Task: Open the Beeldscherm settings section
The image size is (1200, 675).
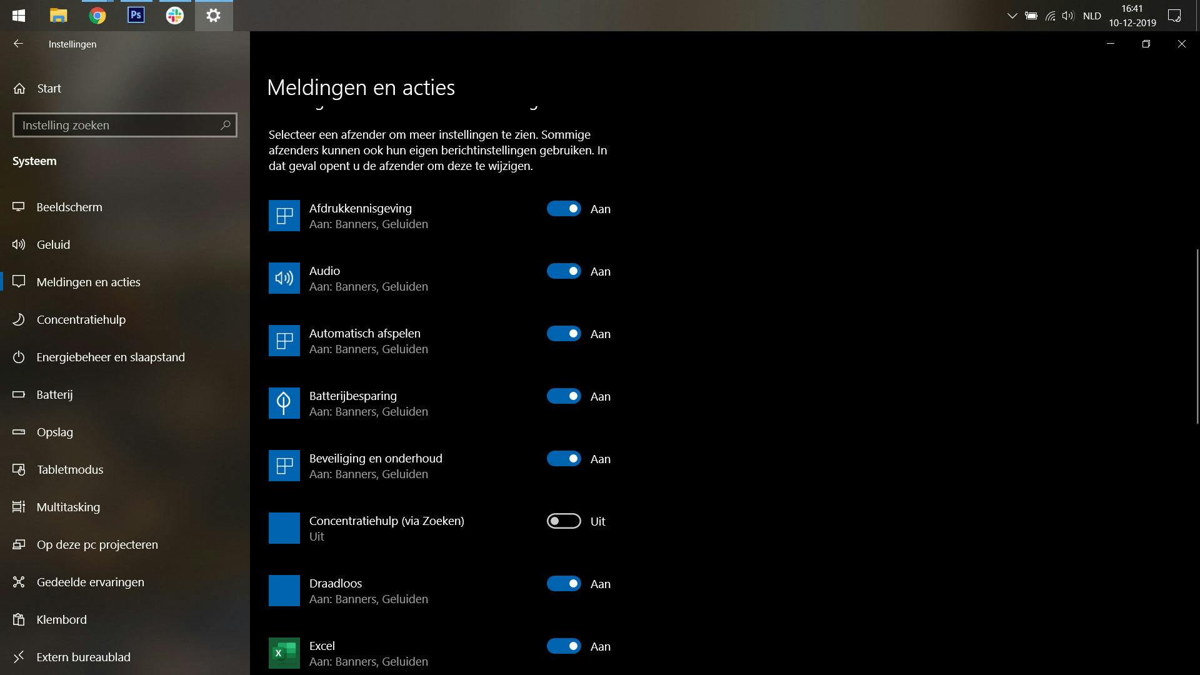Action: 69,207
